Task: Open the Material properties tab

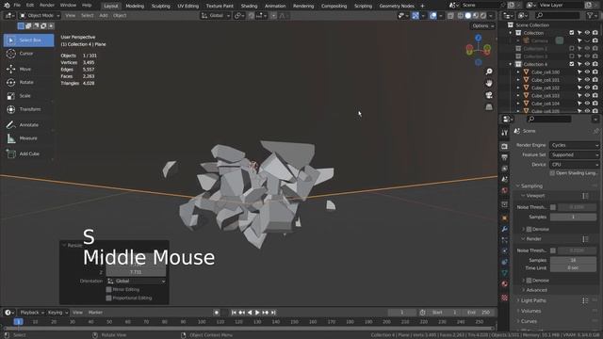Action: pyautogui.click(x=505, y=284)
